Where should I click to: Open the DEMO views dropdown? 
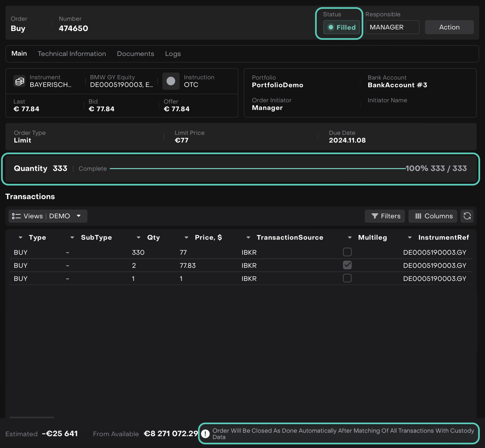tap(78, 216)
